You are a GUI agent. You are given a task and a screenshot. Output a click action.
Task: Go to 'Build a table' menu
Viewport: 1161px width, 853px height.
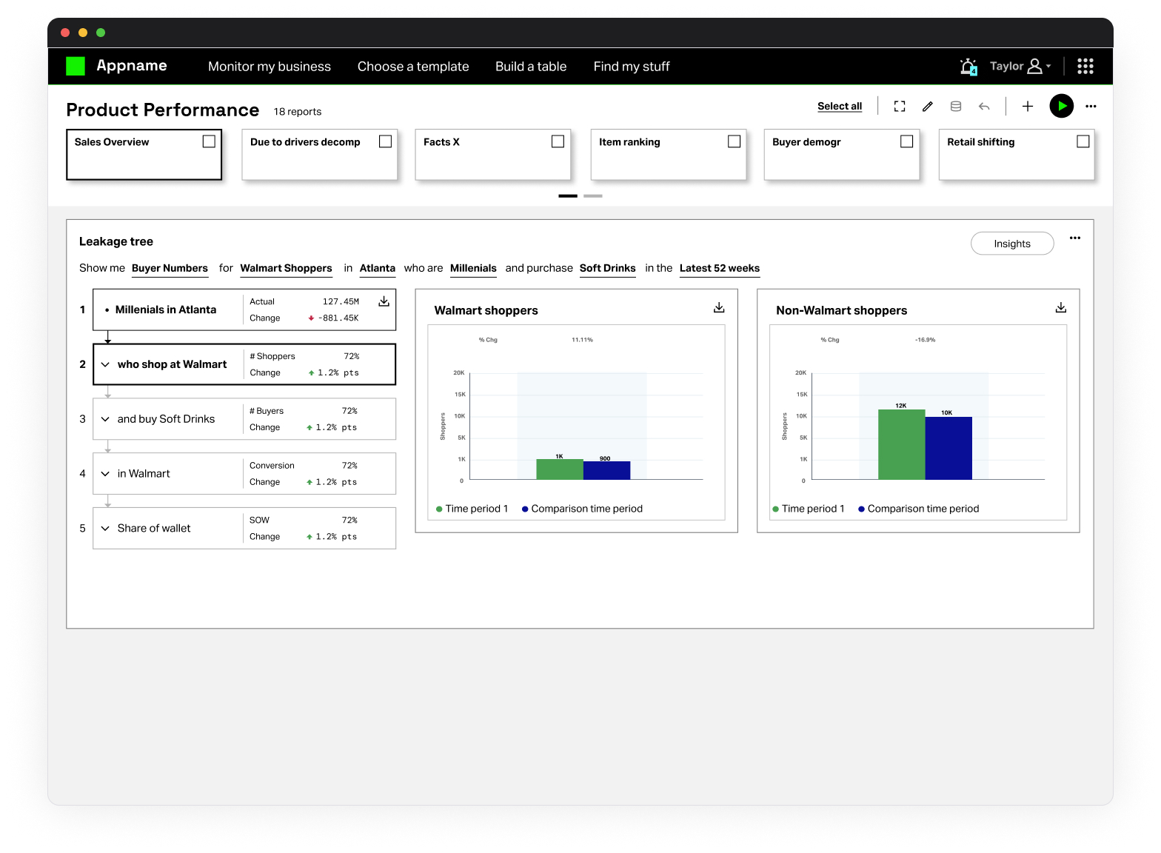[x=531, y=67]
